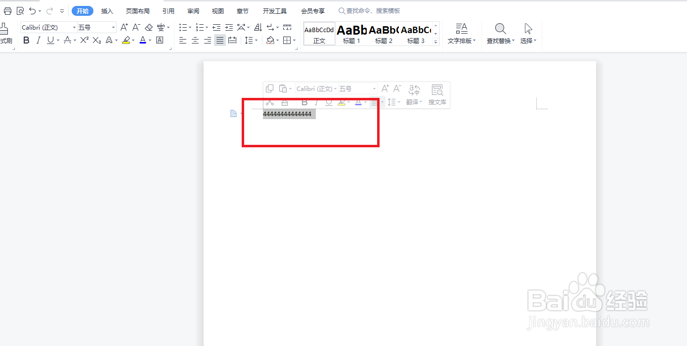This screenshot has height=346, width=687.
Task: Open the 开发工具 ribbon tab
Action: (x=275, y=11)
